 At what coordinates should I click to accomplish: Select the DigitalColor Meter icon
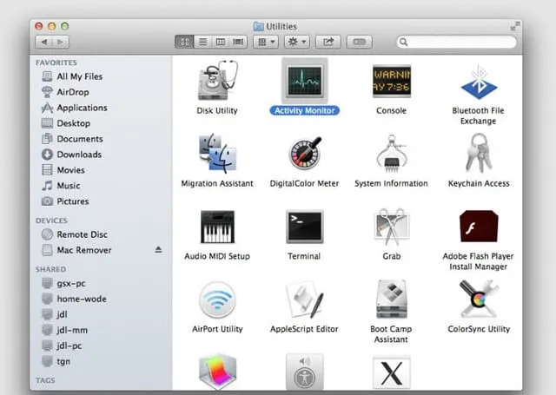click(305, 153)
